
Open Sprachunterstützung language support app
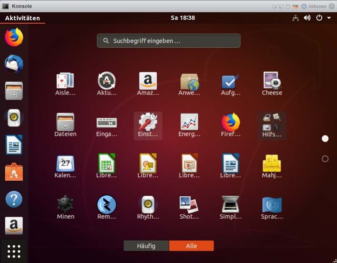click(x=272, y=208)
